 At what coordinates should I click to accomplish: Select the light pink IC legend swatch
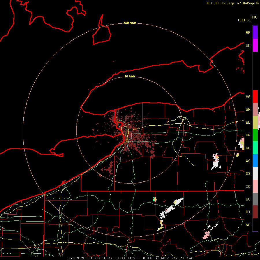tap(255, 186)
